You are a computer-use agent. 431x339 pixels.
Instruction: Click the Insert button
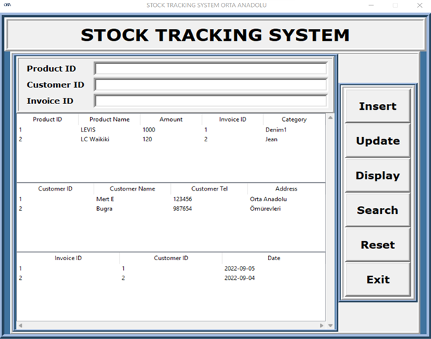click(378, 106)
